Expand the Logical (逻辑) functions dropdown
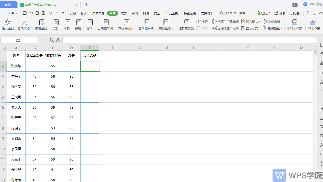 coord(79,28)
